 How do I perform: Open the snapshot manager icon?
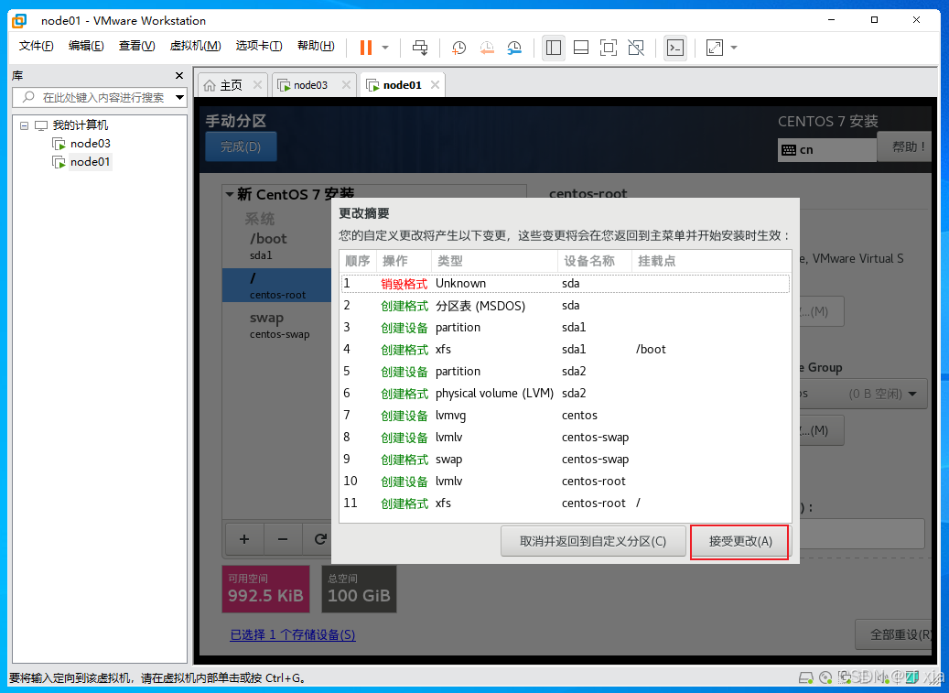[514, 48]
